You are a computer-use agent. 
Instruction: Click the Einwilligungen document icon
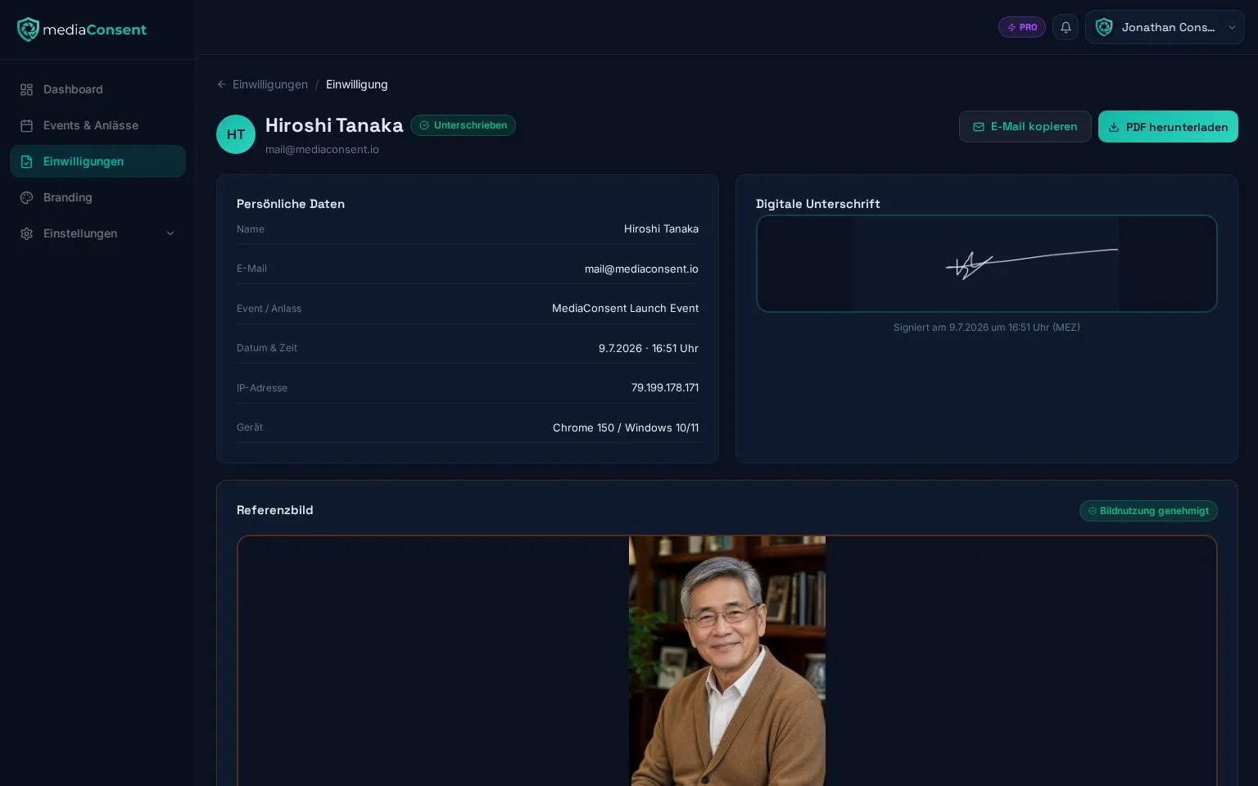27,161
